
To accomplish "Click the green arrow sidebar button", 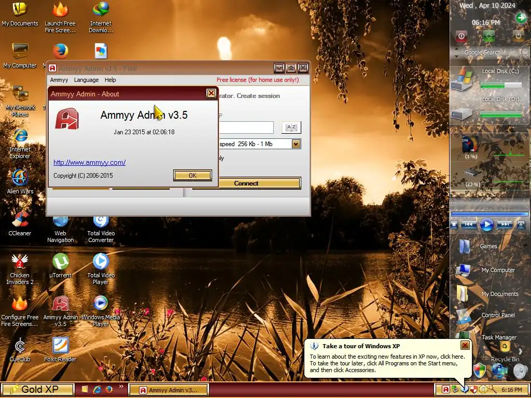I will click(x=521, y=18).
